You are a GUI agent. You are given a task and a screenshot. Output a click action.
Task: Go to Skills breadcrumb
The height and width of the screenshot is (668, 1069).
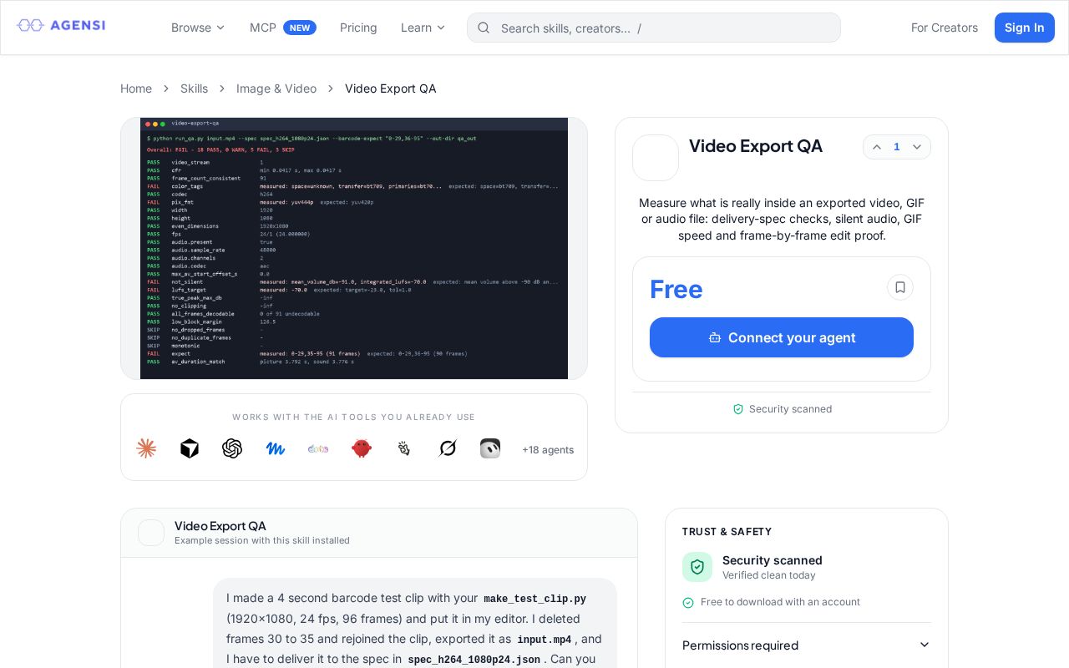[194, 89]
